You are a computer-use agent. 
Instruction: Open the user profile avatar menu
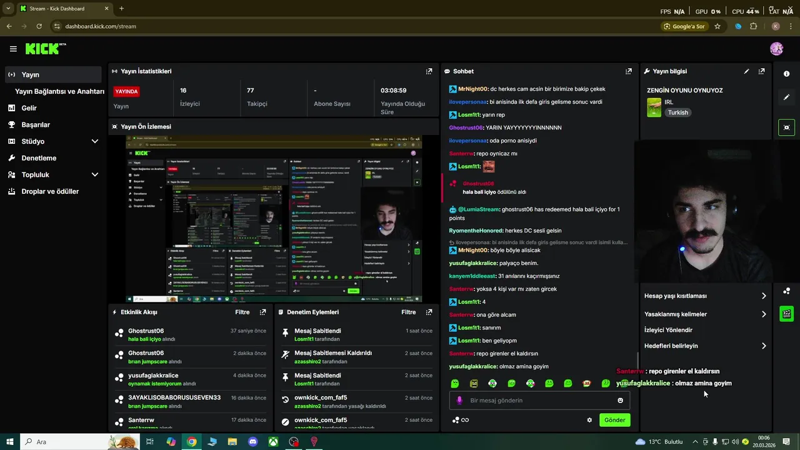(776, 49)
